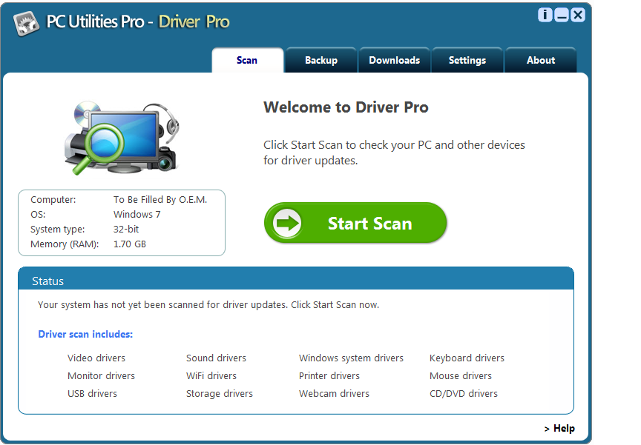Click the PC Utilities Pro gear logo icon

click(x=26, y=23)
